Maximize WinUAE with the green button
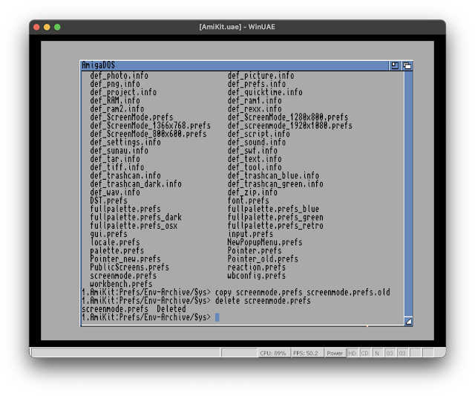 57,27
